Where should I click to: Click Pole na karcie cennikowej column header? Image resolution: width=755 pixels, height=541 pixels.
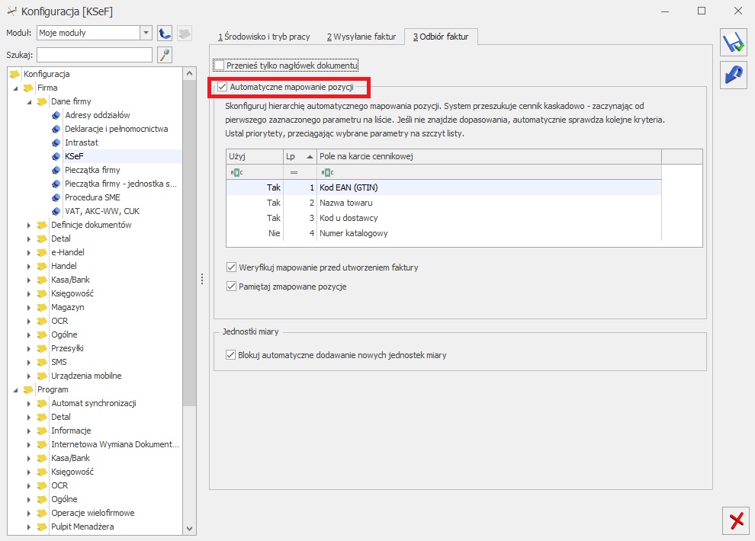coord(489,156)
